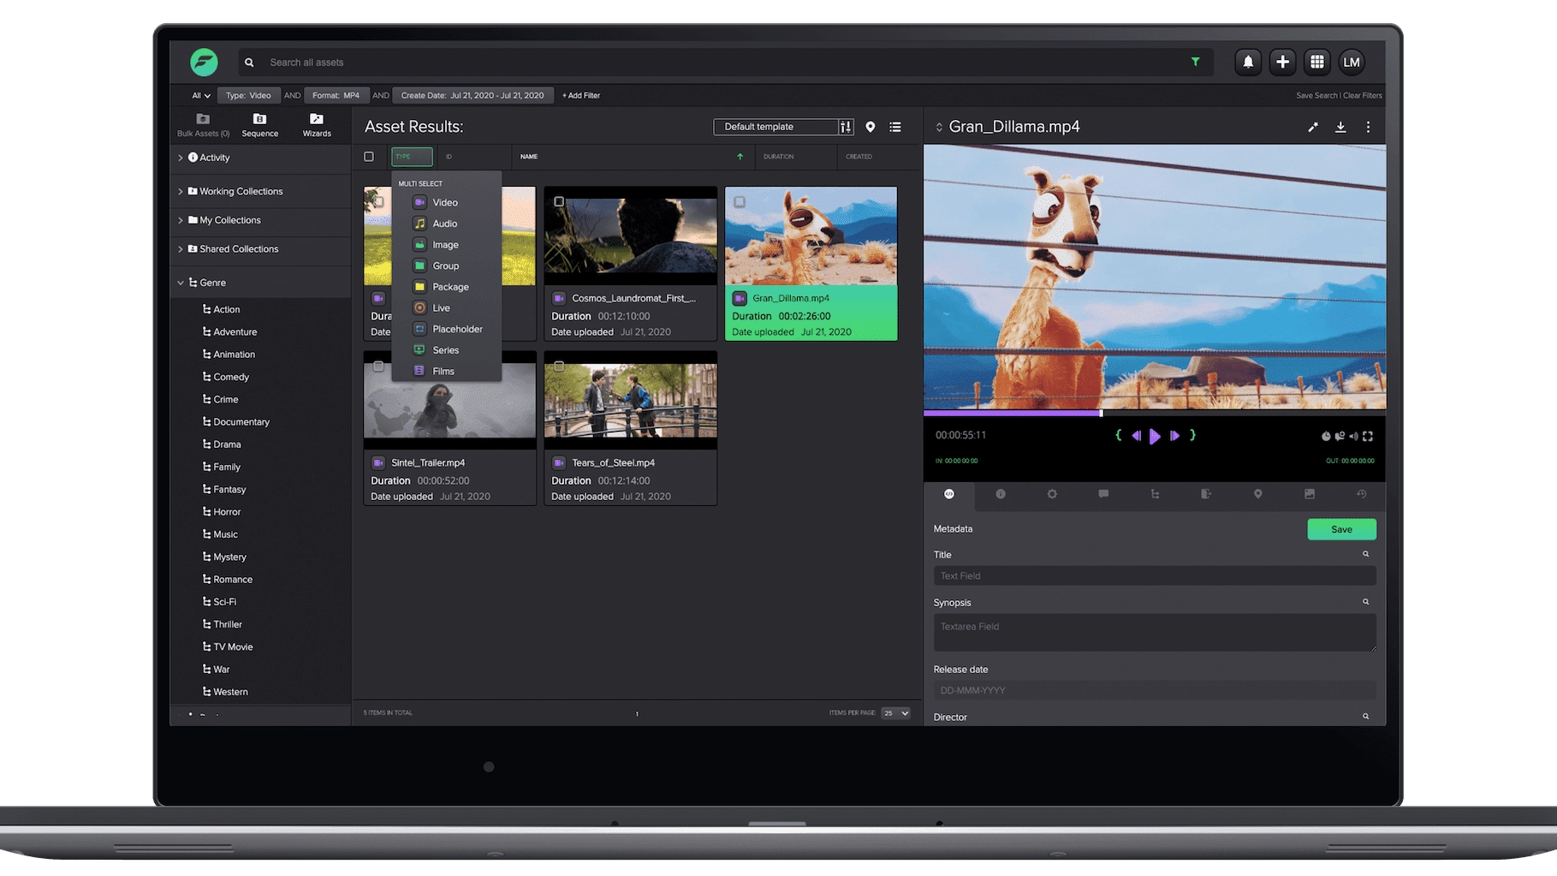Click the Create Date filter chip
Image resolution: width=1557 pixels, height=876 pixels.
pyautogui.click(x=472, y=96)
